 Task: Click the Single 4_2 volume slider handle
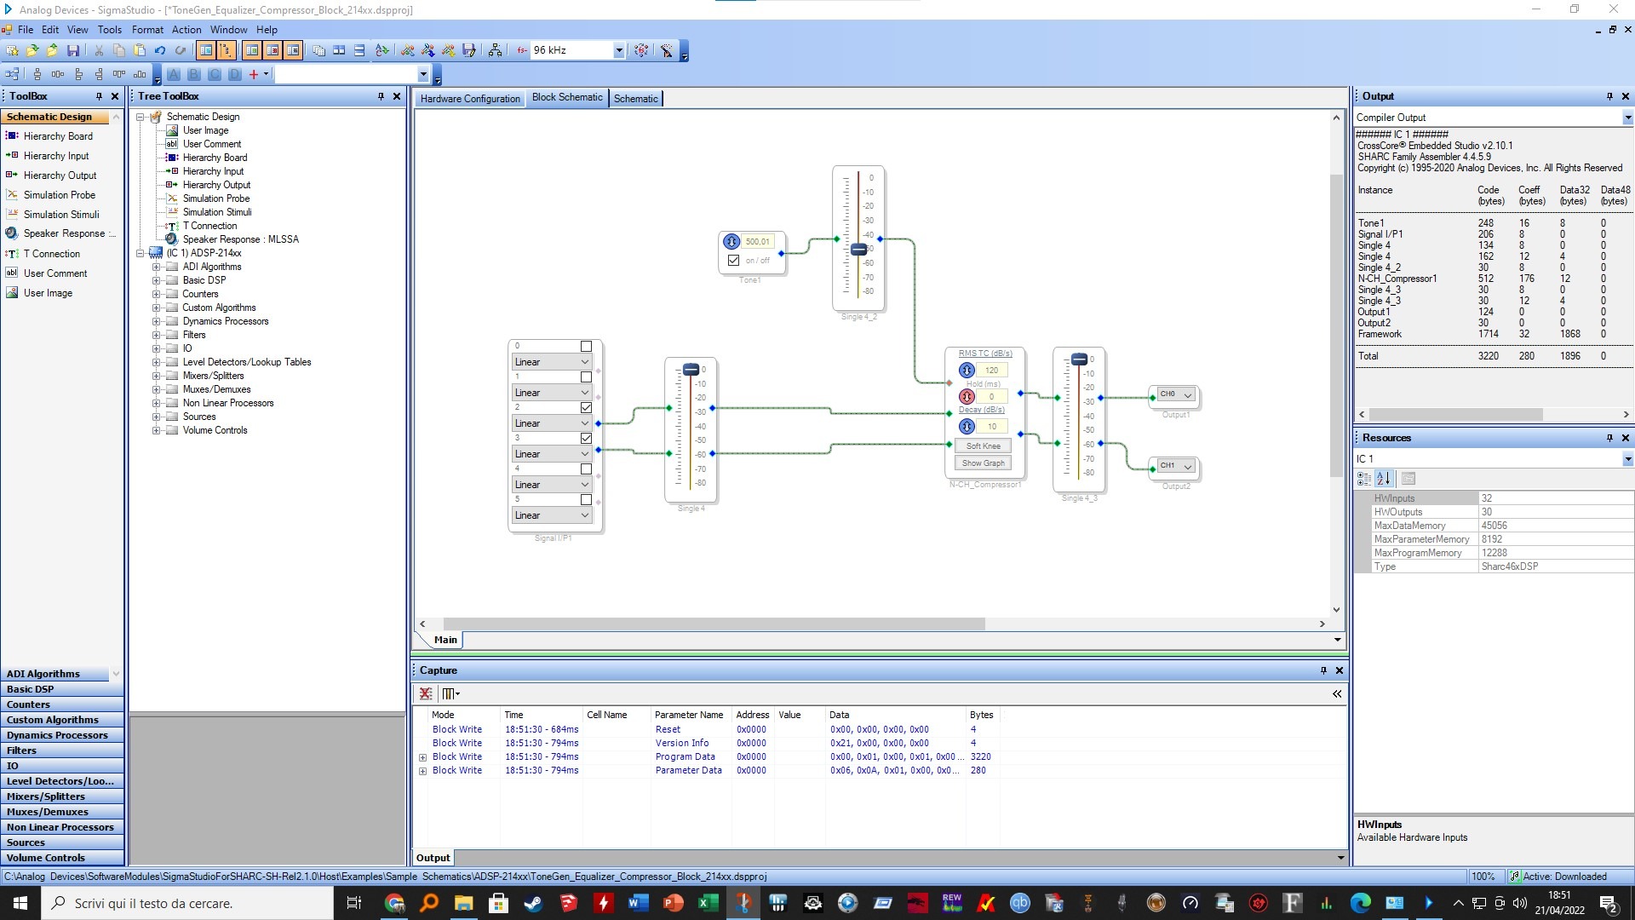858,250
